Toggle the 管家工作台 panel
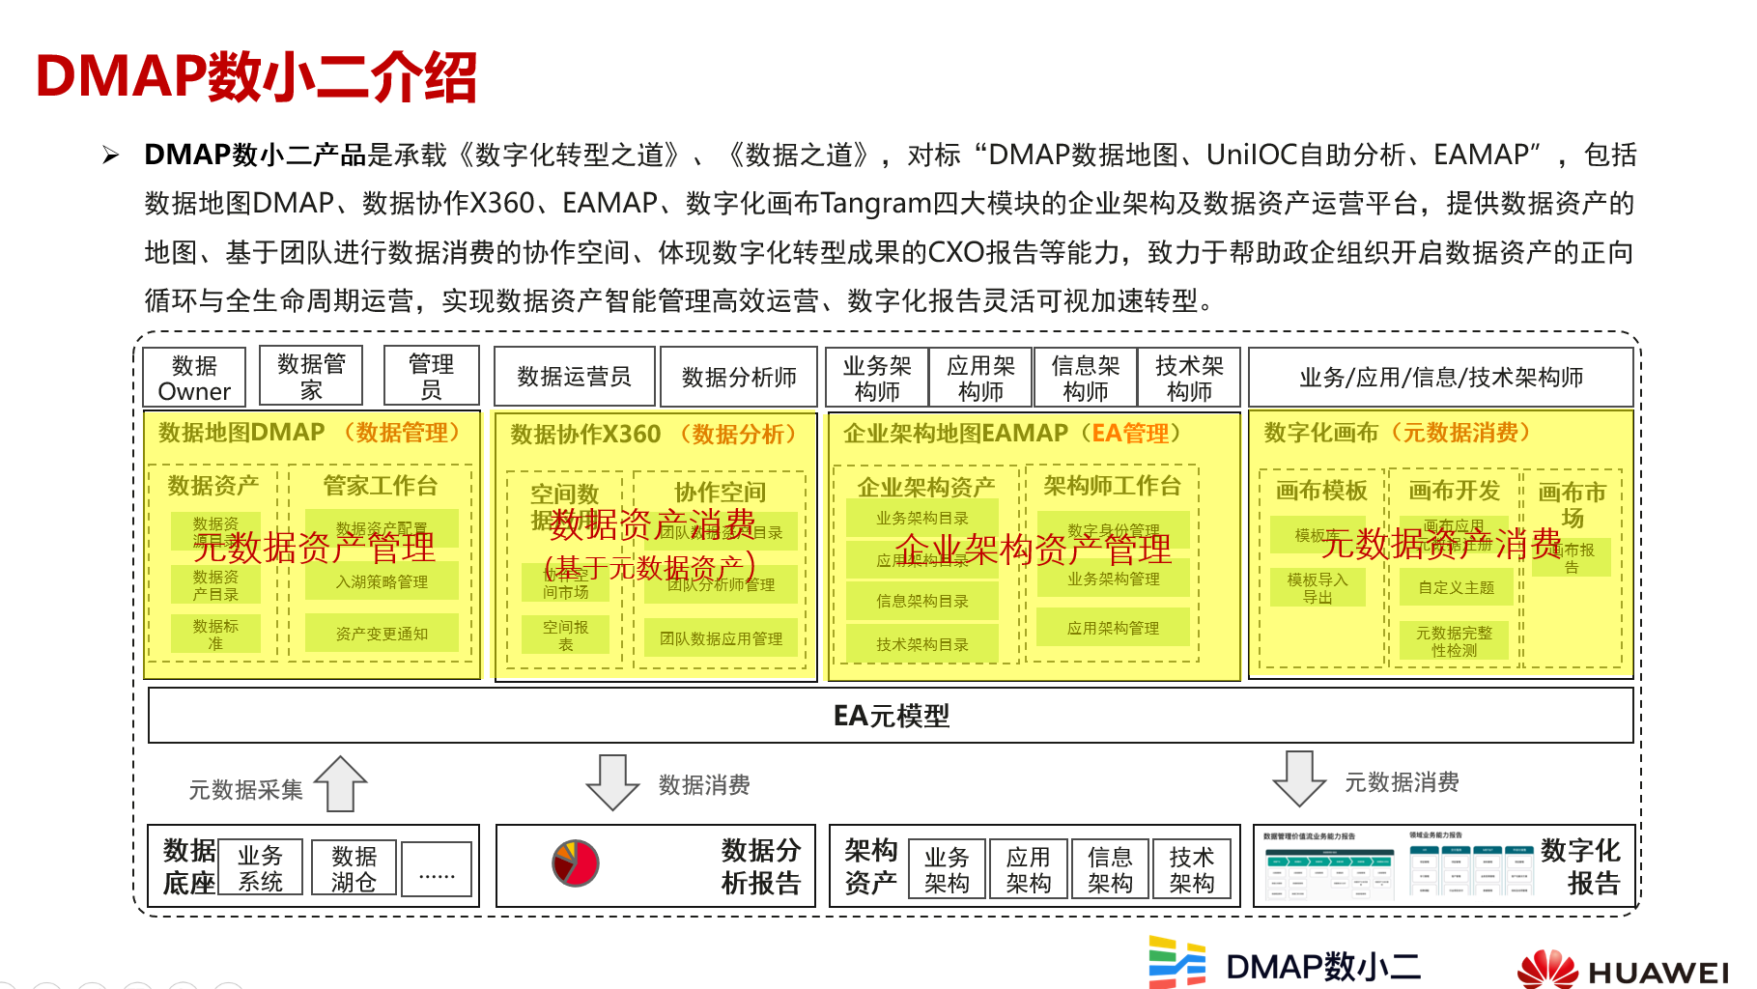 [378, 488]
